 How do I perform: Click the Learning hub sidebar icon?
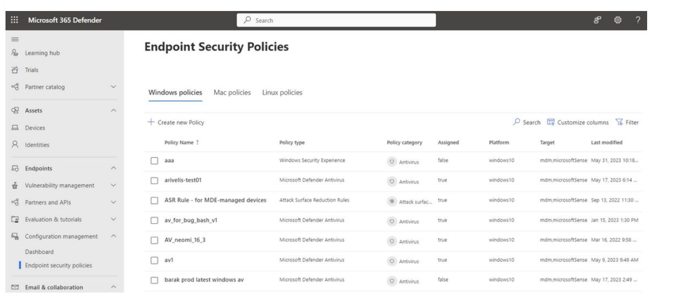coord(15,53)
